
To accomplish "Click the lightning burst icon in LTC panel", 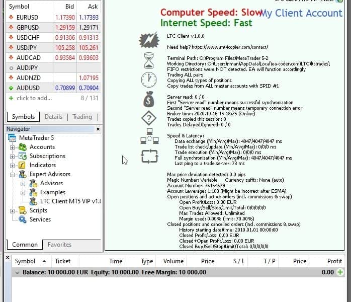I will [x=149, y=40].
